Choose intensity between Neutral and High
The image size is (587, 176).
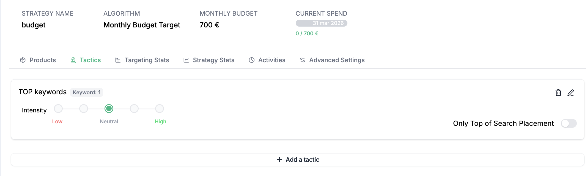point(134,109)
